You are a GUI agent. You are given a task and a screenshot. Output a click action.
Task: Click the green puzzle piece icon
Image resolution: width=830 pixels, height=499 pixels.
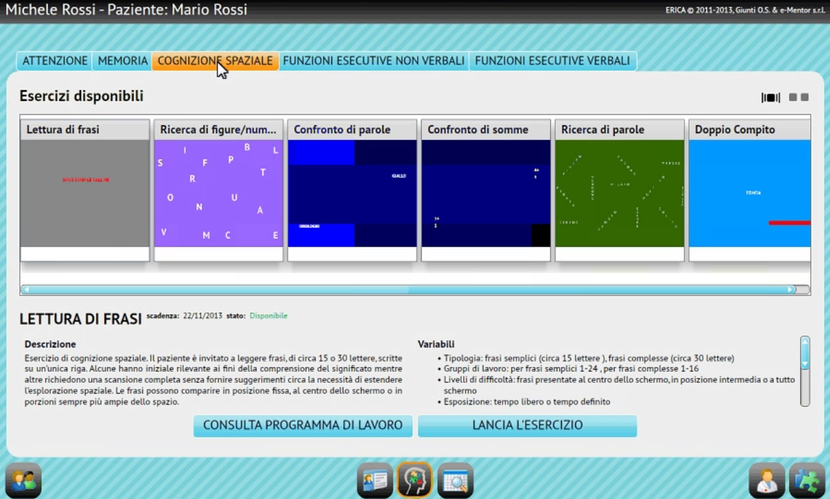807,480
